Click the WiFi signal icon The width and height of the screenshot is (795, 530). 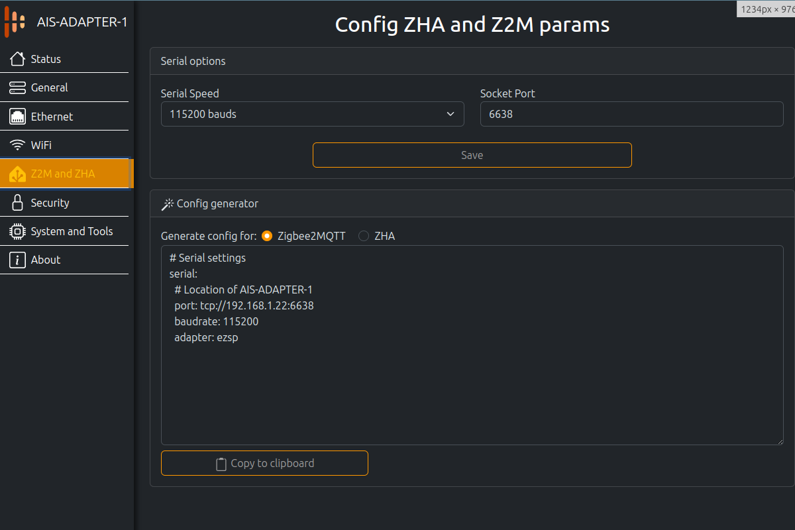[x=18, y=145]
